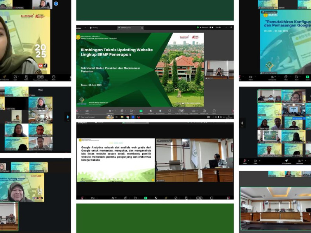Open Chat in the Bimbingan Teknis meeting window
Image resolution: width=311 pixels, height=233 pixels.
click(x=122, y=111)
